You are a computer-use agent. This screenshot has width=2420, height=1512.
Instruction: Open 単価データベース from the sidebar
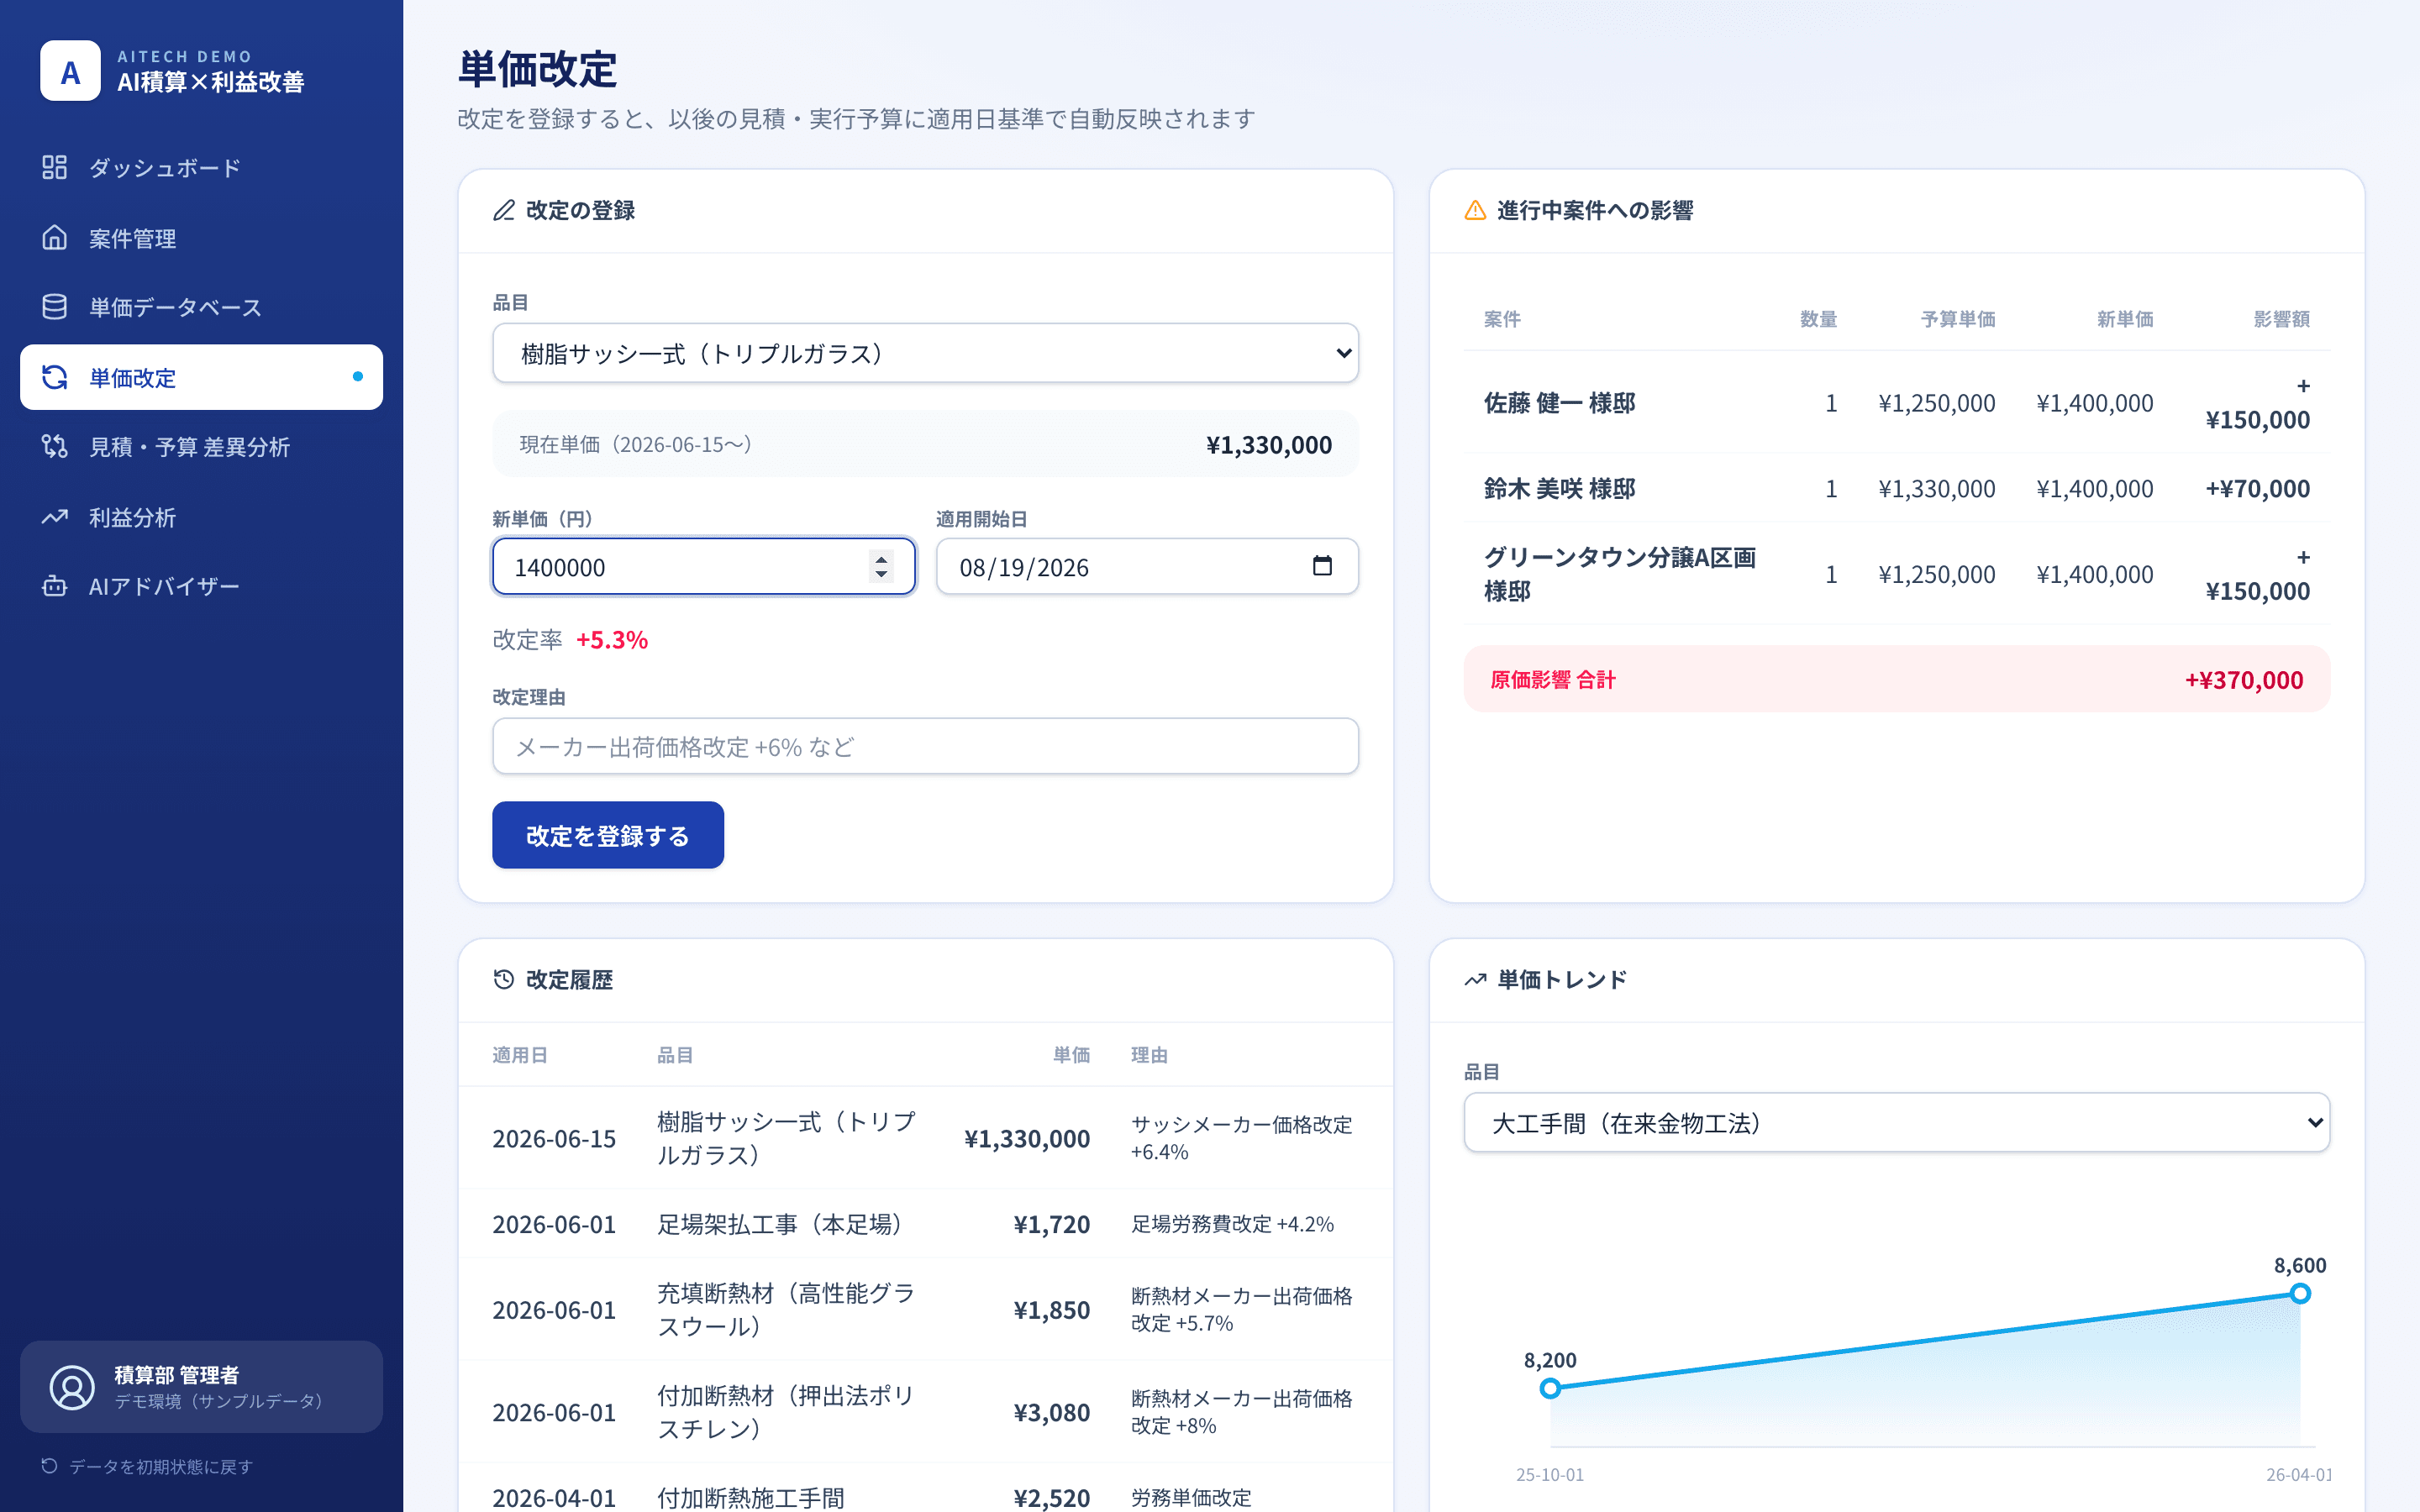[201, 307]
